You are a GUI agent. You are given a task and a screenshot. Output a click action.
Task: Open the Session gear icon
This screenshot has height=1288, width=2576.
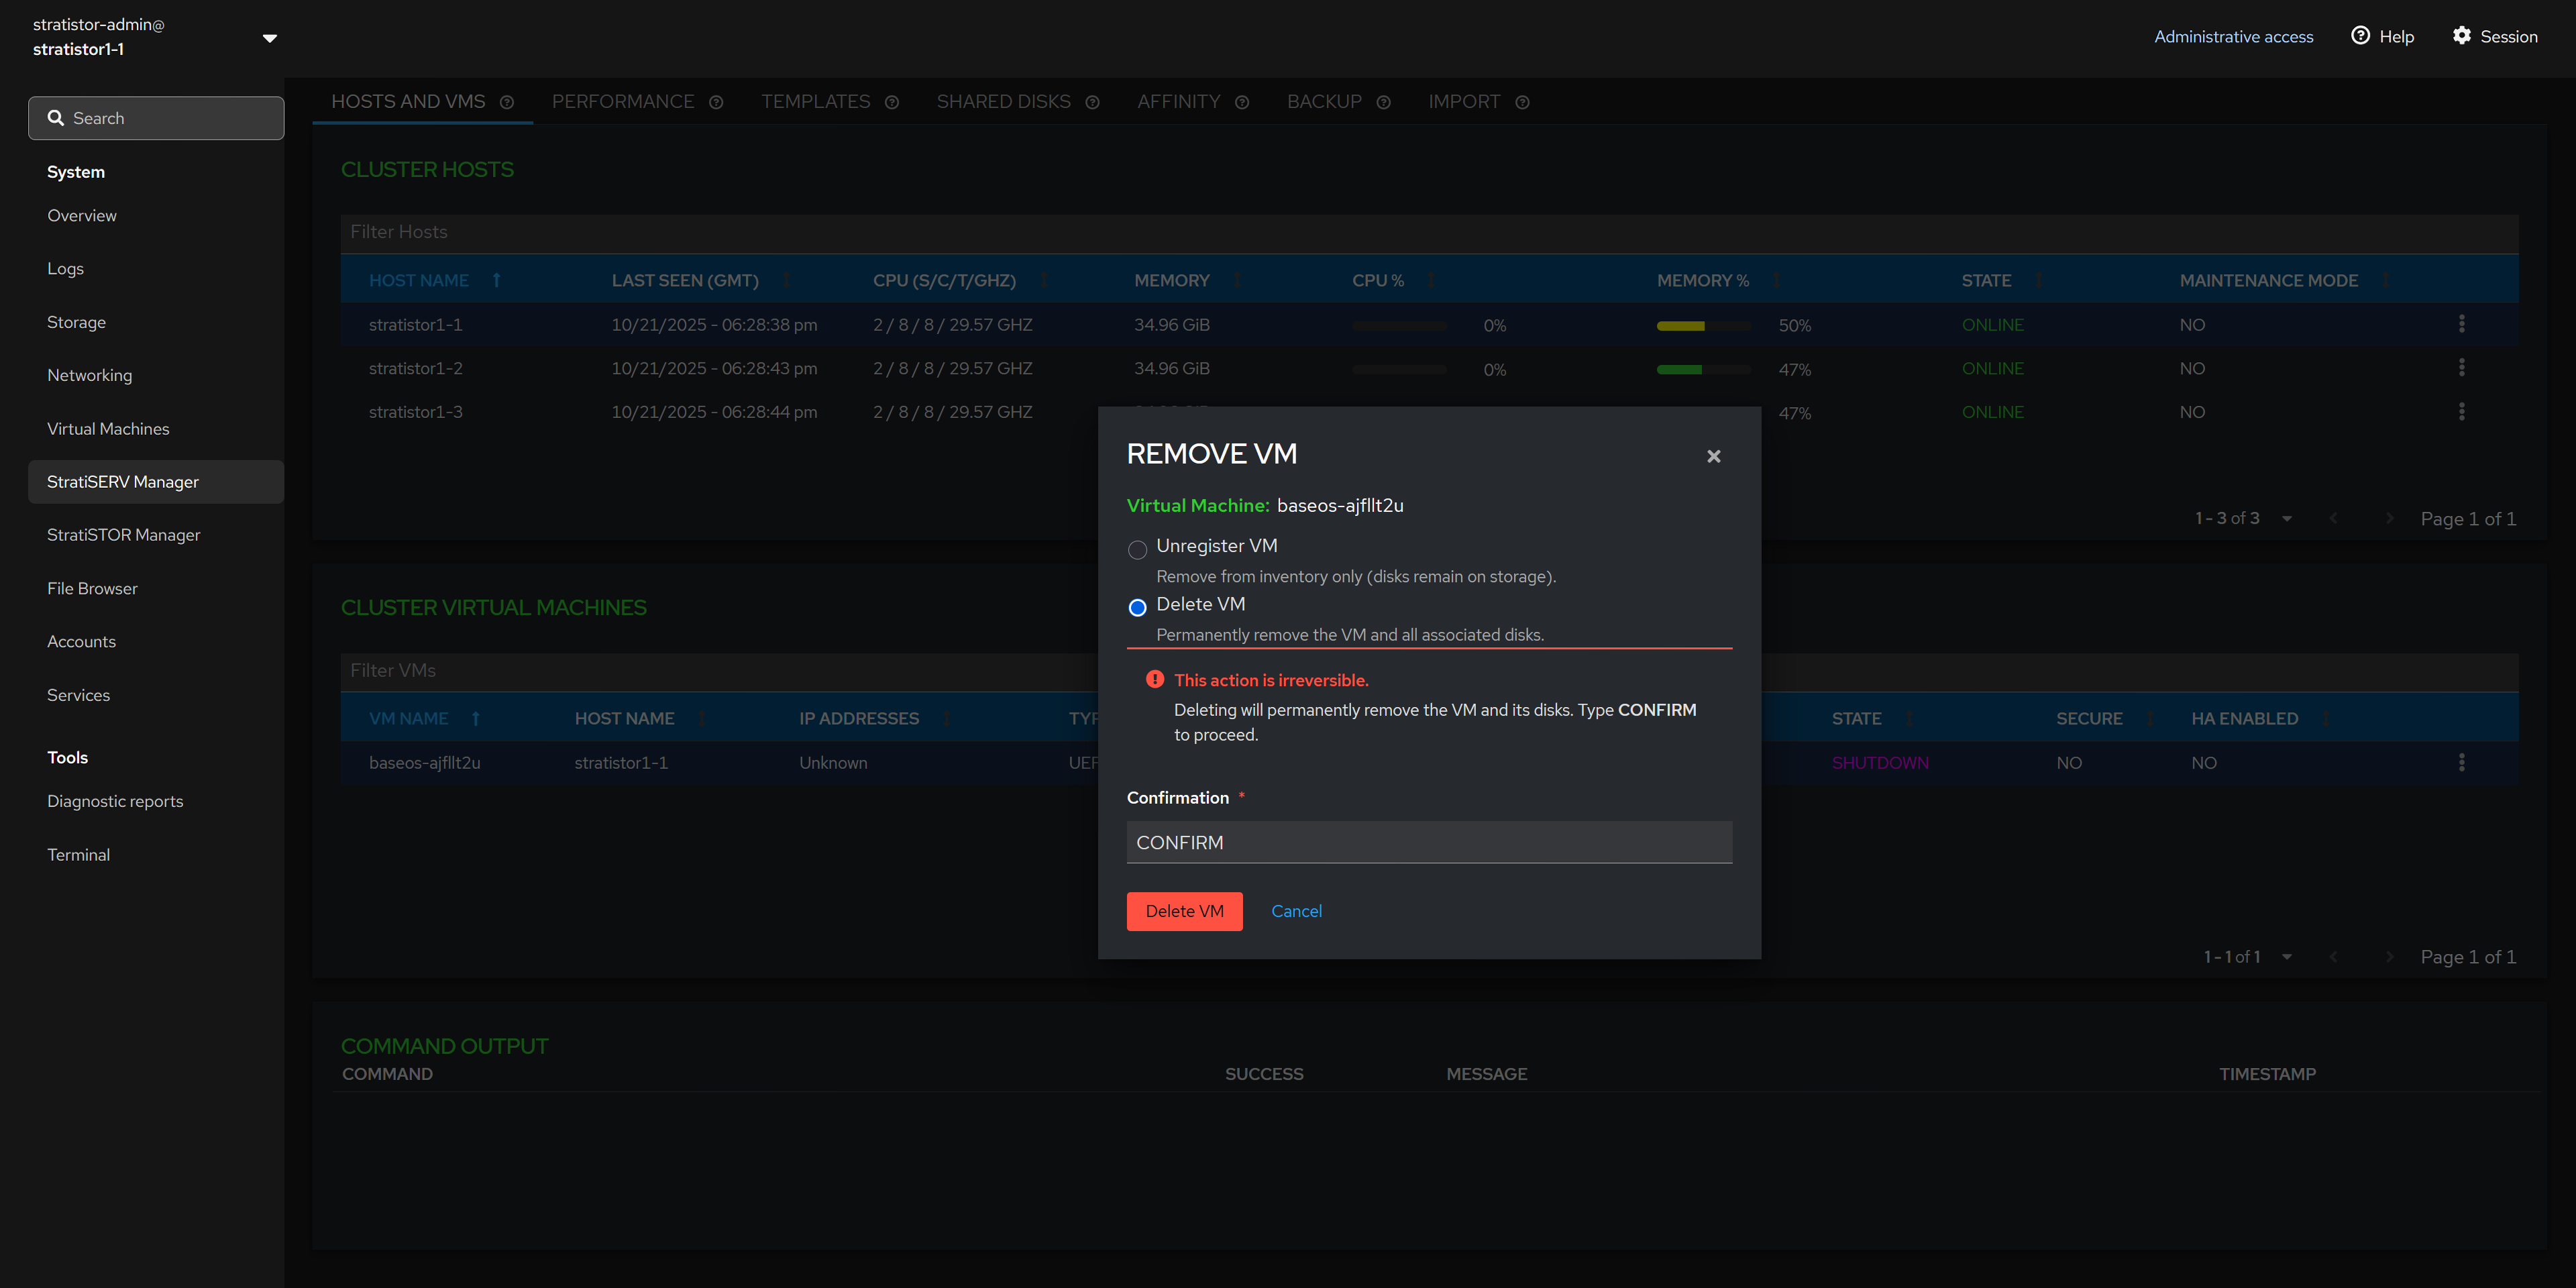coord(2461,36)
